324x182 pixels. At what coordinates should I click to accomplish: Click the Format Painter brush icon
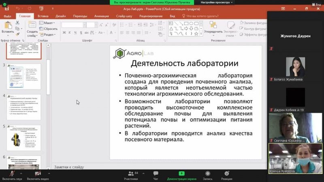[x=17, y=34]
